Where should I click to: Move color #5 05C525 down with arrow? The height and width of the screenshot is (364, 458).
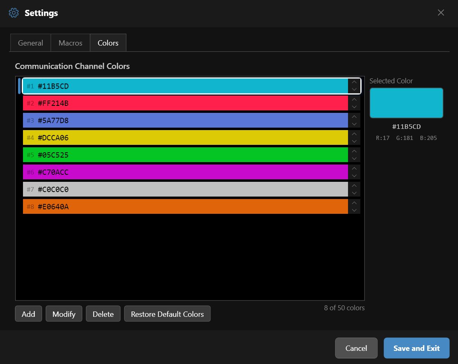point(354,158)
